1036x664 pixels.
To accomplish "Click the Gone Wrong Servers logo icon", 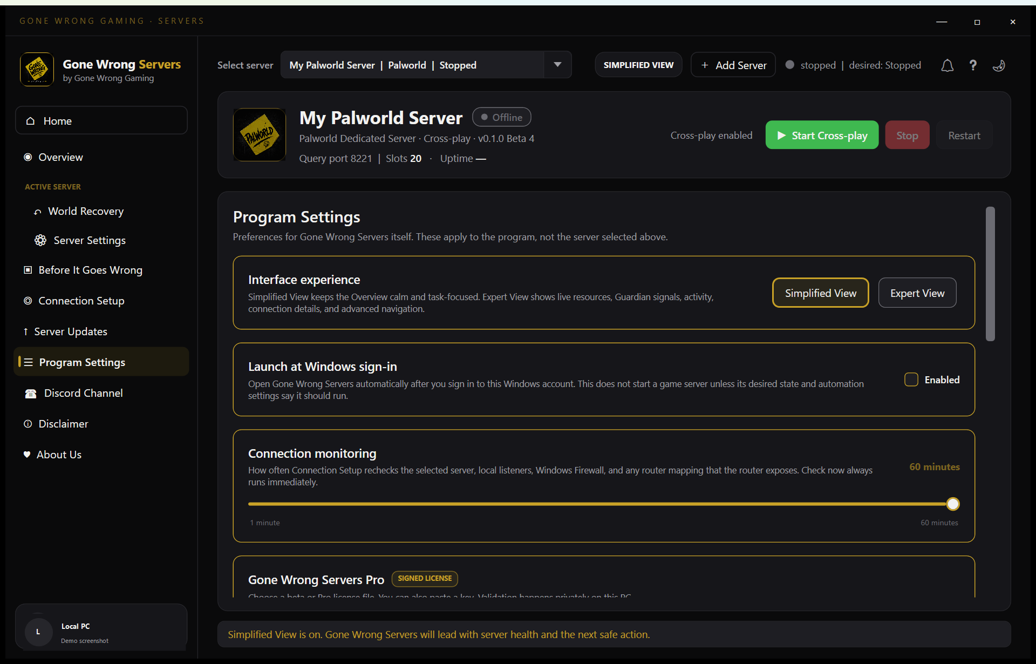I will click(37, 69).
